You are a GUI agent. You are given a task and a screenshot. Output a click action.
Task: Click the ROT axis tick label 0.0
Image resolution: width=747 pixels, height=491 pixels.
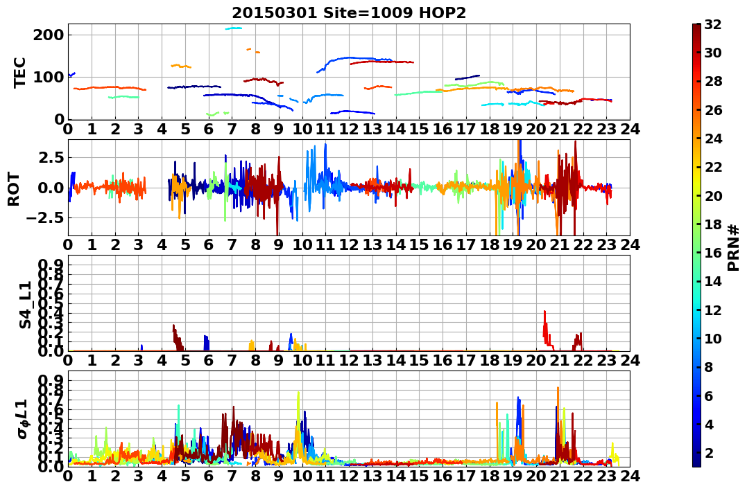coord(51,188)
